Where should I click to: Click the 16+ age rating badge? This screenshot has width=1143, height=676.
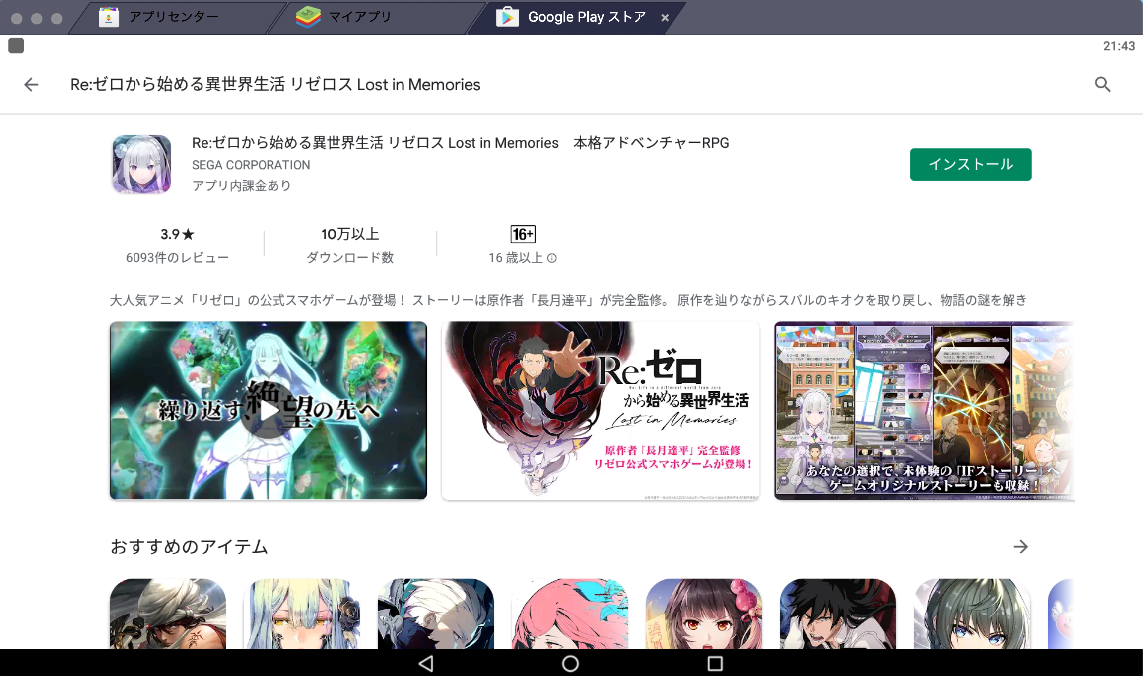pos(523,234)
